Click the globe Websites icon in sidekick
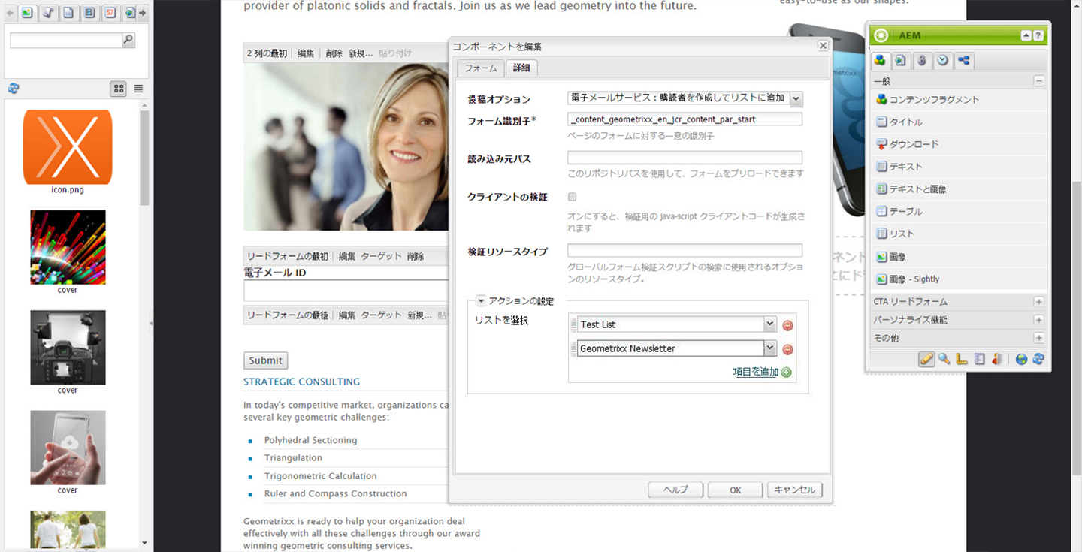This screenshot has height=552, width=1082. 1021,359
